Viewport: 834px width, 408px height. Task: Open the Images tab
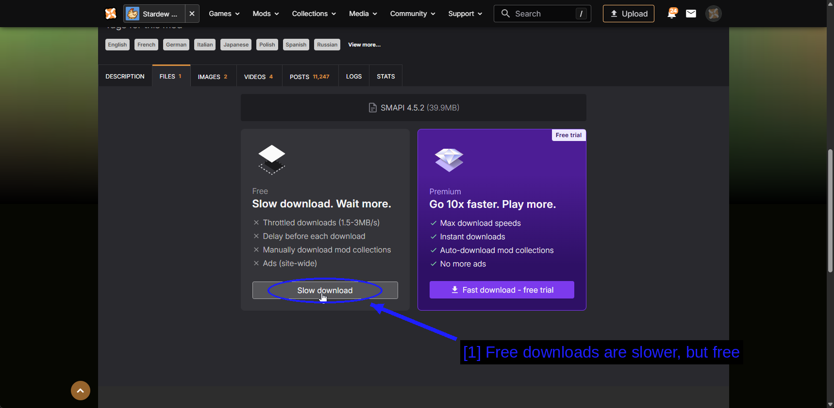coord(213,77)
